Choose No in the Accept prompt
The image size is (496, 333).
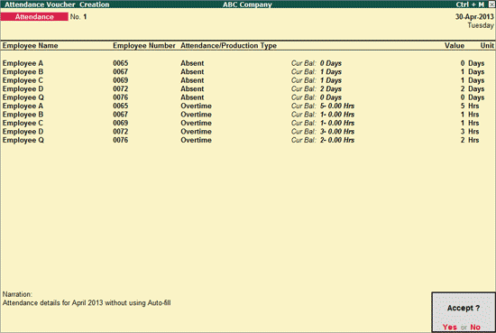pyautogui.click(x=475, y=327)
